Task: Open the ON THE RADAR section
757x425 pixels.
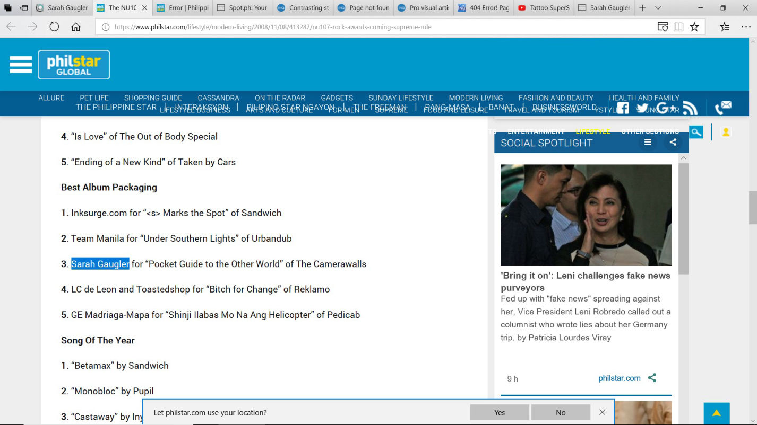Action: tap(280, 98)
